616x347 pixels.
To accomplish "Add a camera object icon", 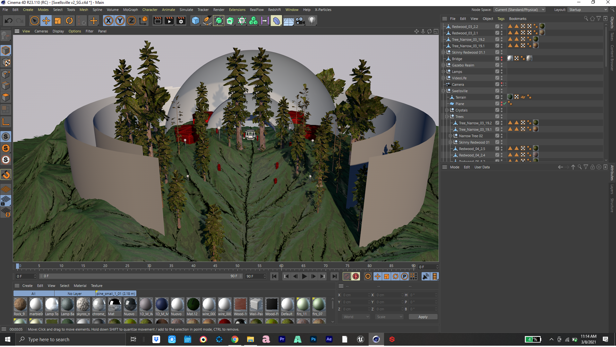I will 300,21.
